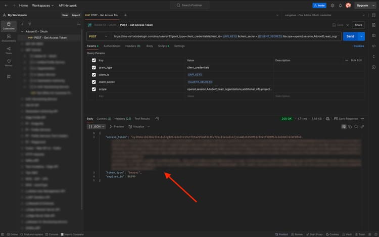This screenshot has height=237, width=379.
Task: Switch to the Scripts tab
Action: 163,46
